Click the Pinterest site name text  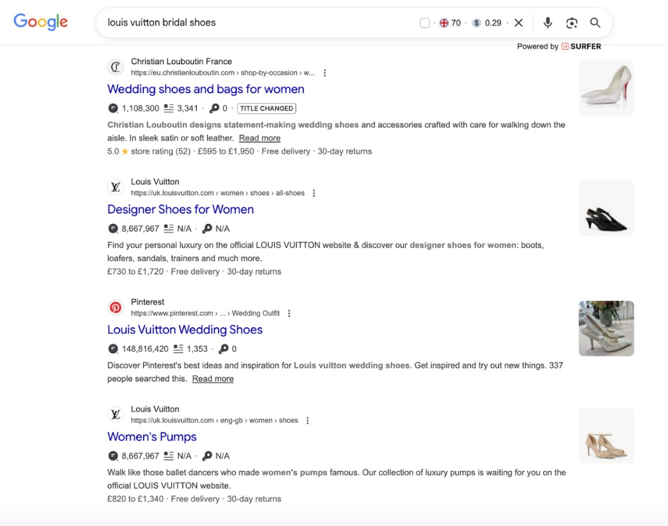147,302
